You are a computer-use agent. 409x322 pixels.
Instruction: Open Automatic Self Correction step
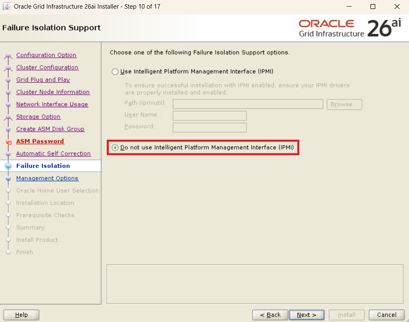point(53,154)
